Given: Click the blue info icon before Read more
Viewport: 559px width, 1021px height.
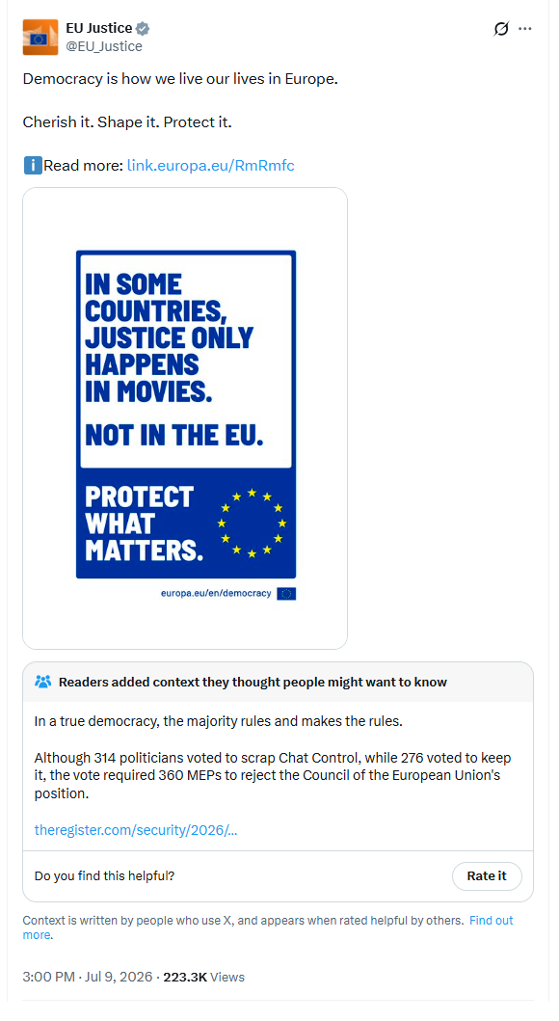Looking at the screenshot, I should click(33, 166).
